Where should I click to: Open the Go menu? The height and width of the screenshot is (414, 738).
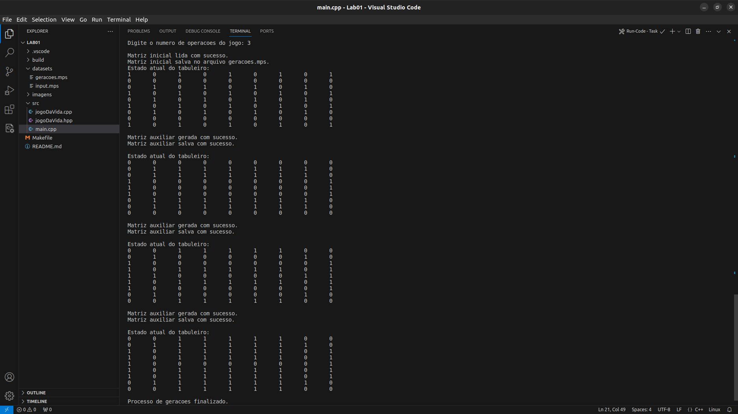(83, 20)
